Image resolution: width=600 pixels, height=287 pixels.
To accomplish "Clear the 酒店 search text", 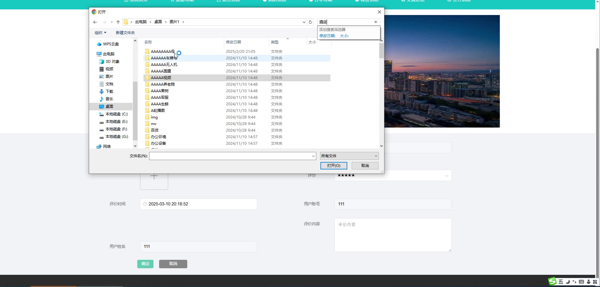I will (x=376, y=22).
